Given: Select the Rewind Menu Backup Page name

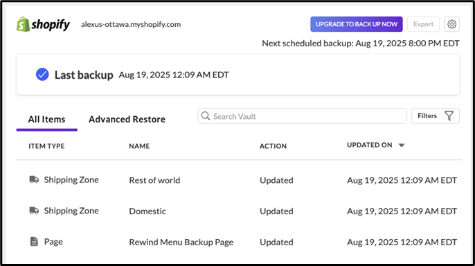Looking at the screenshot, I should pos(181,242).
